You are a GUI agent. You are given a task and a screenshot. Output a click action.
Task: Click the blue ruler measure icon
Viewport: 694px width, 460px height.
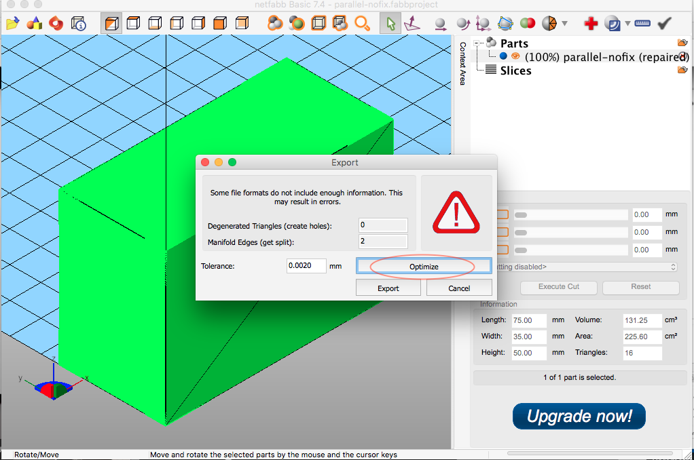pos(642,23)
